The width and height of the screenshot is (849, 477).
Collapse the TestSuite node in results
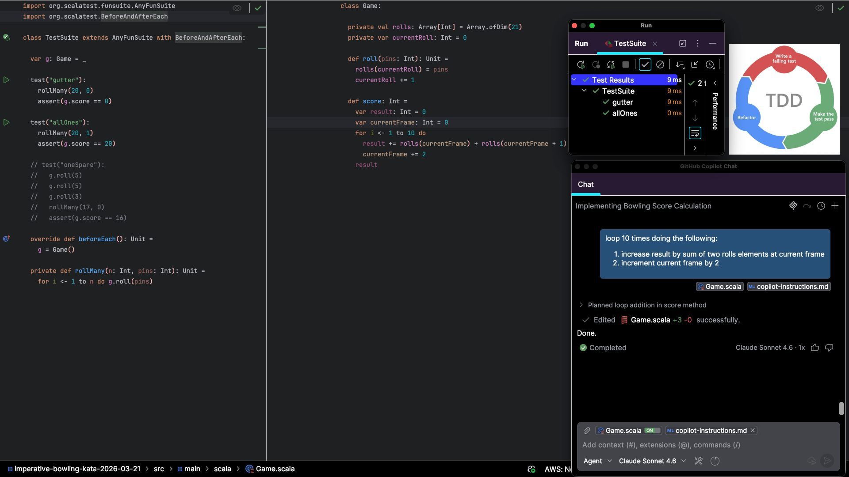coord(584,91)
